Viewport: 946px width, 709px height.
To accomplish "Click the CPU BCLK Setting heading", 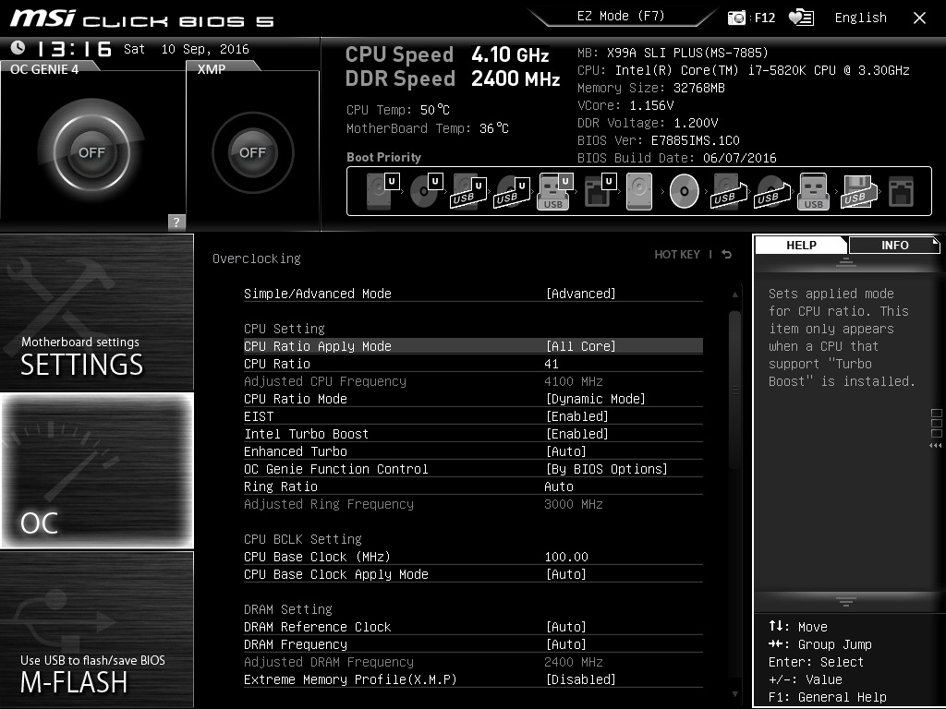I will (303, 539).
